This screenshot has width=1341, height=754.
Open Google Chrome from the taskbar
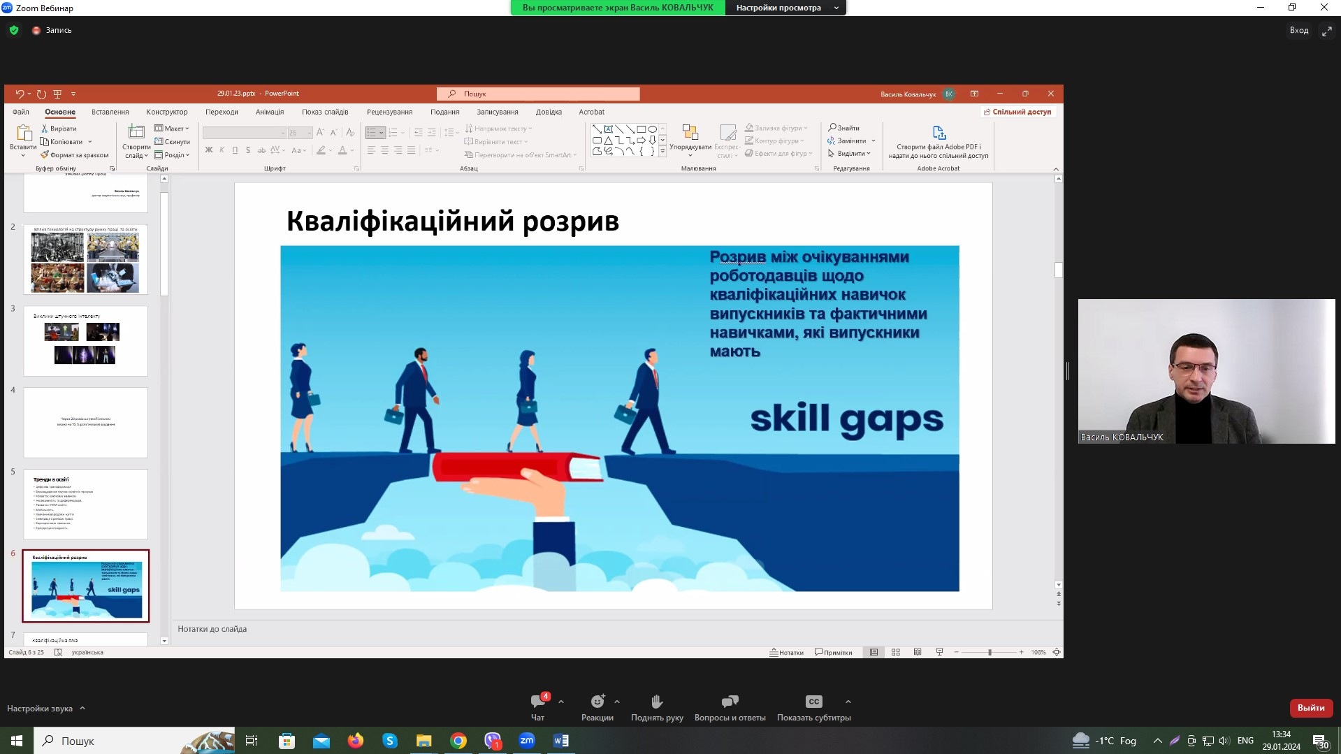pos(458,741)
